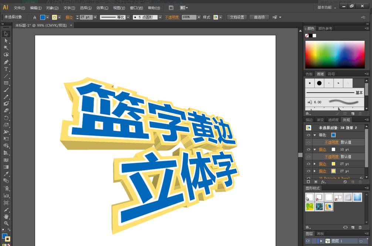This screenshot has width=372, height=246.
Task: Hide the 填色 fill attribute via eye icon
Action: pos(308,135)
